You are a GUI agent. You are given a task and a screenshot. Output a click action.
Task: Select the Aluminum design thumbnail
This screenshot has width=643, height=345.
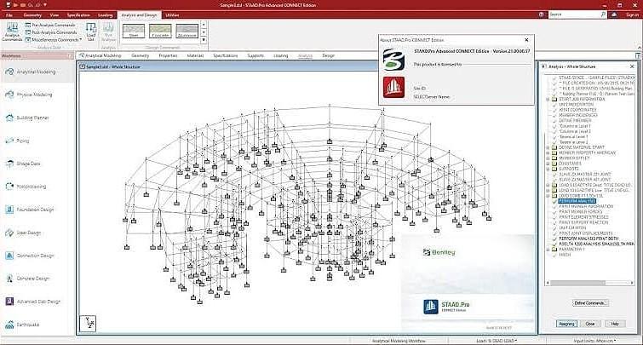[x=187, y=32]
